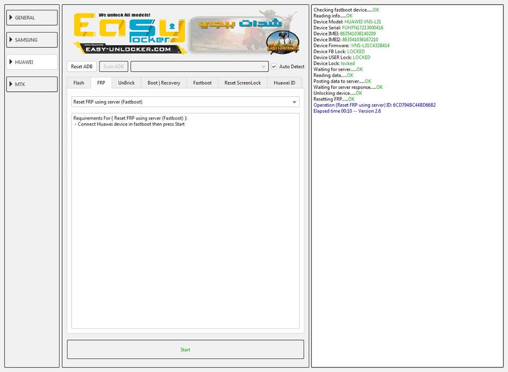This screenshot has height=372, width=508.
Task: Switch to the Flash tab
Action: pyautogui.click(x=79, y=83)
